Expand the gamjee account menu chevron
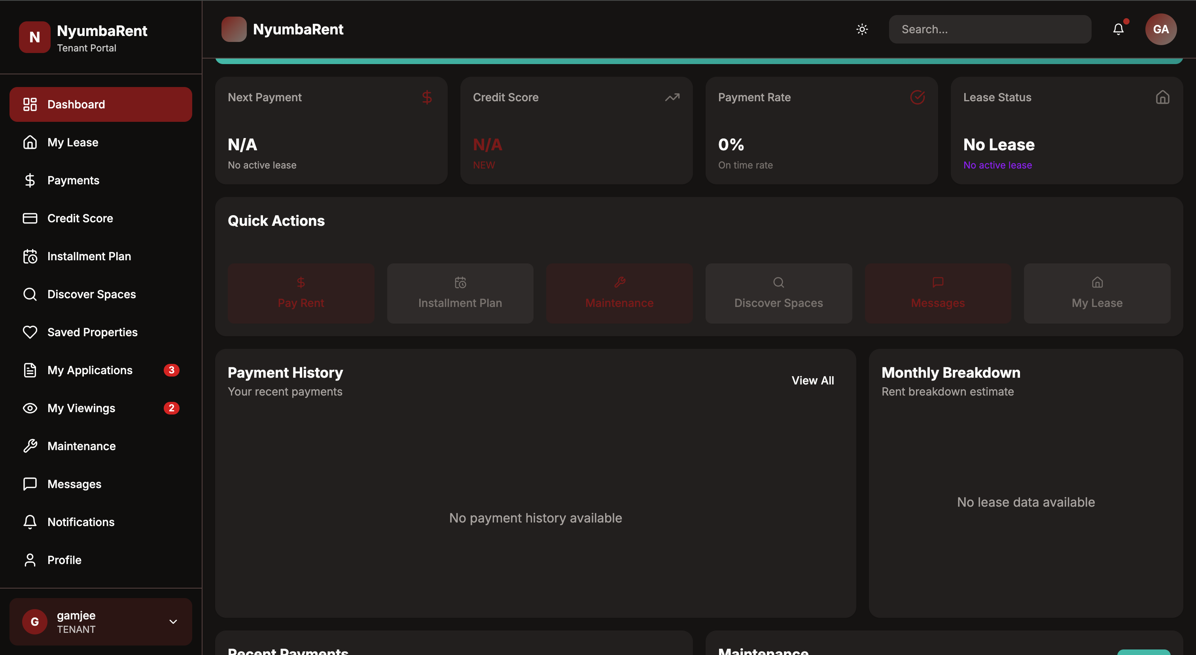 (173, 621)
